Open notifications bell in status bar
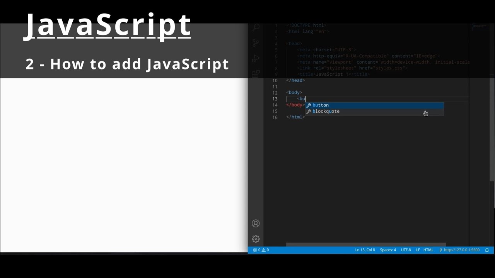The image size is (495, 278). (x=487, y=250)
